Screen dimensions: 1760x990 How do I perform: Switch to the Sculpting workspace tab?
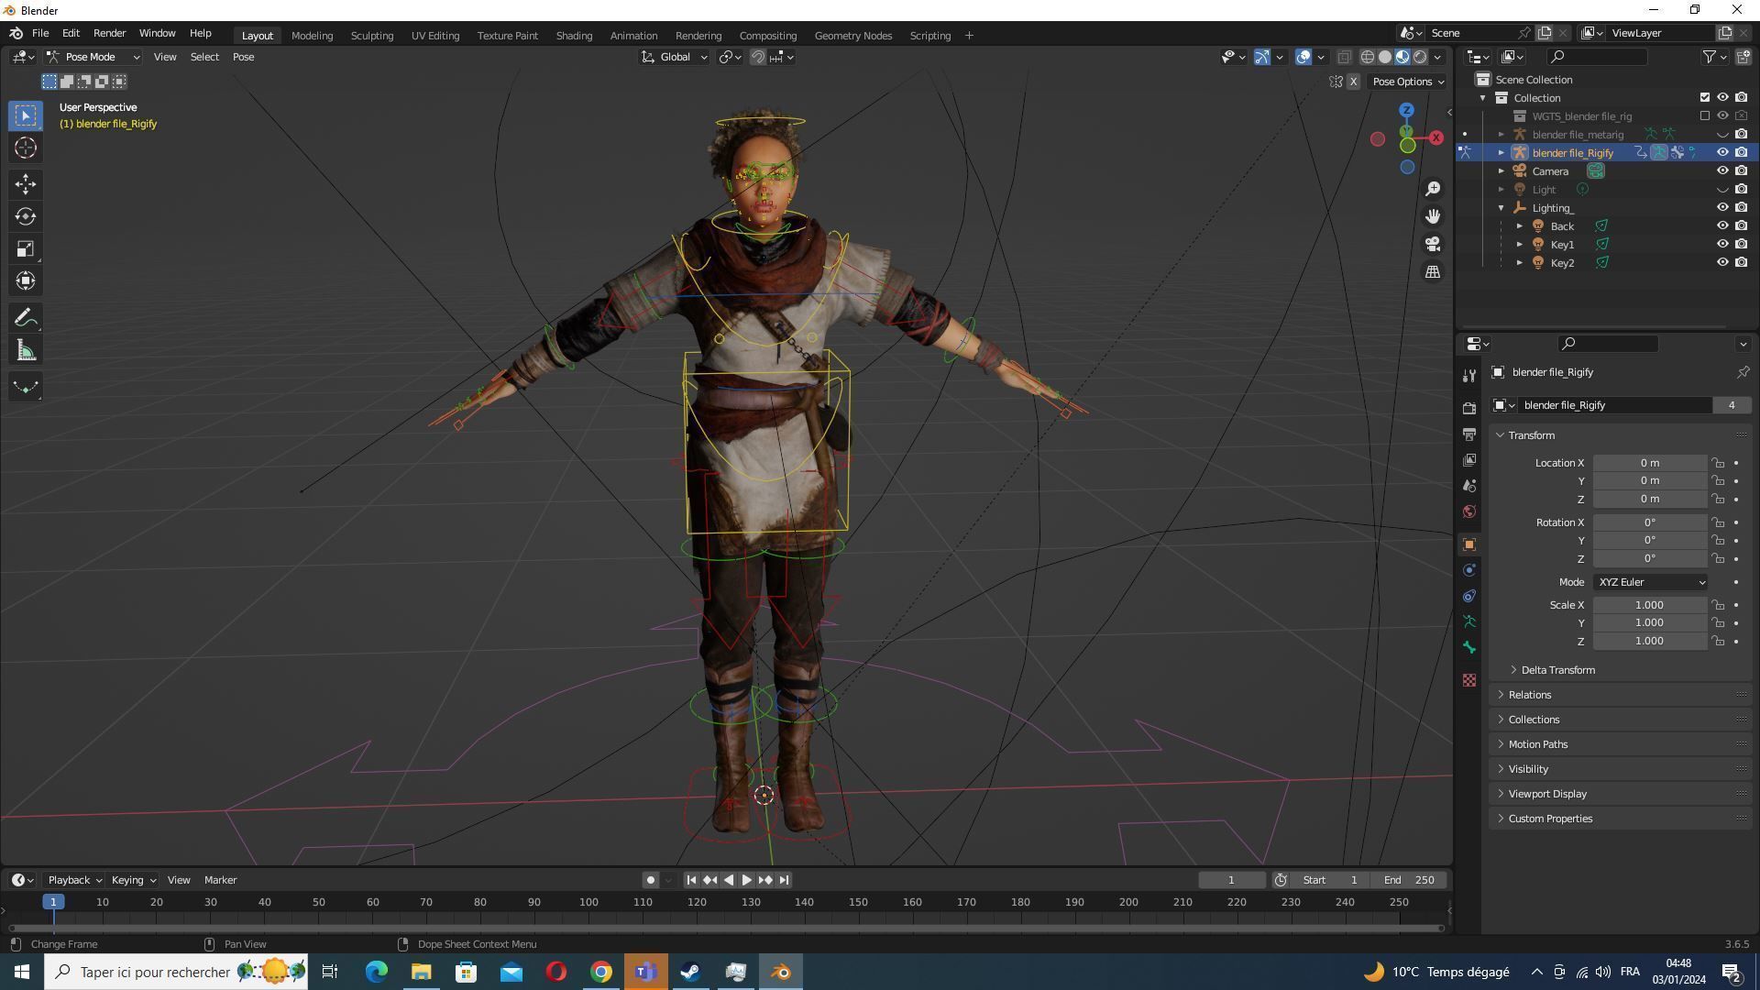[371, 36]
